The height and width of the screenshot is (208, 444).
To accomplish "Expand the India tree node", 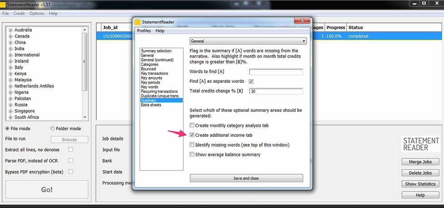I will tap(11, 48).
